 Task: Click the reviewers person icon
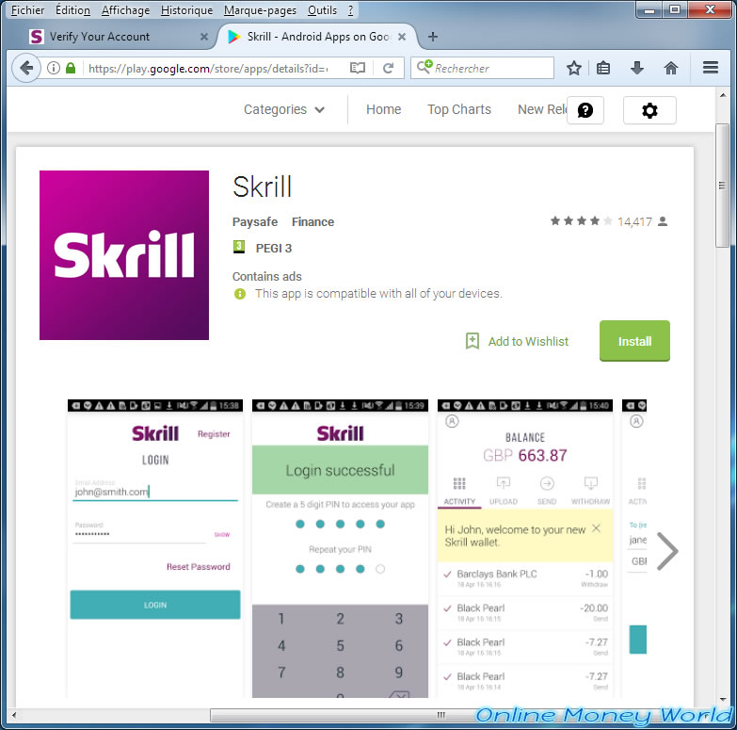663,221
